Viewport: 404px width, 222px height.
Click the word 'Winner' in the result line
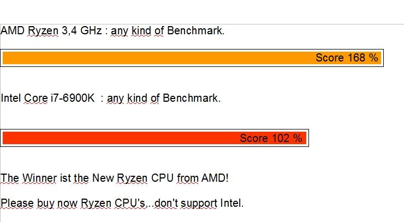(x=39, y=178)
